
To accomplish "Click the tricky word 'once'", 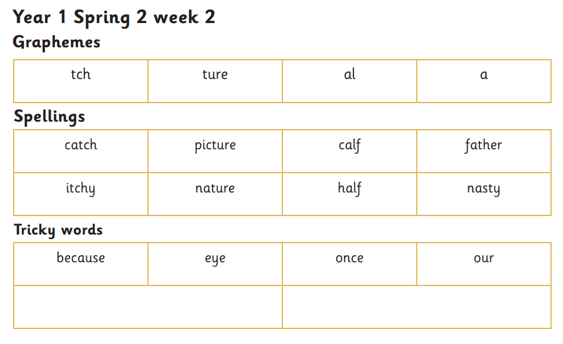I will [x=349, y=258].
